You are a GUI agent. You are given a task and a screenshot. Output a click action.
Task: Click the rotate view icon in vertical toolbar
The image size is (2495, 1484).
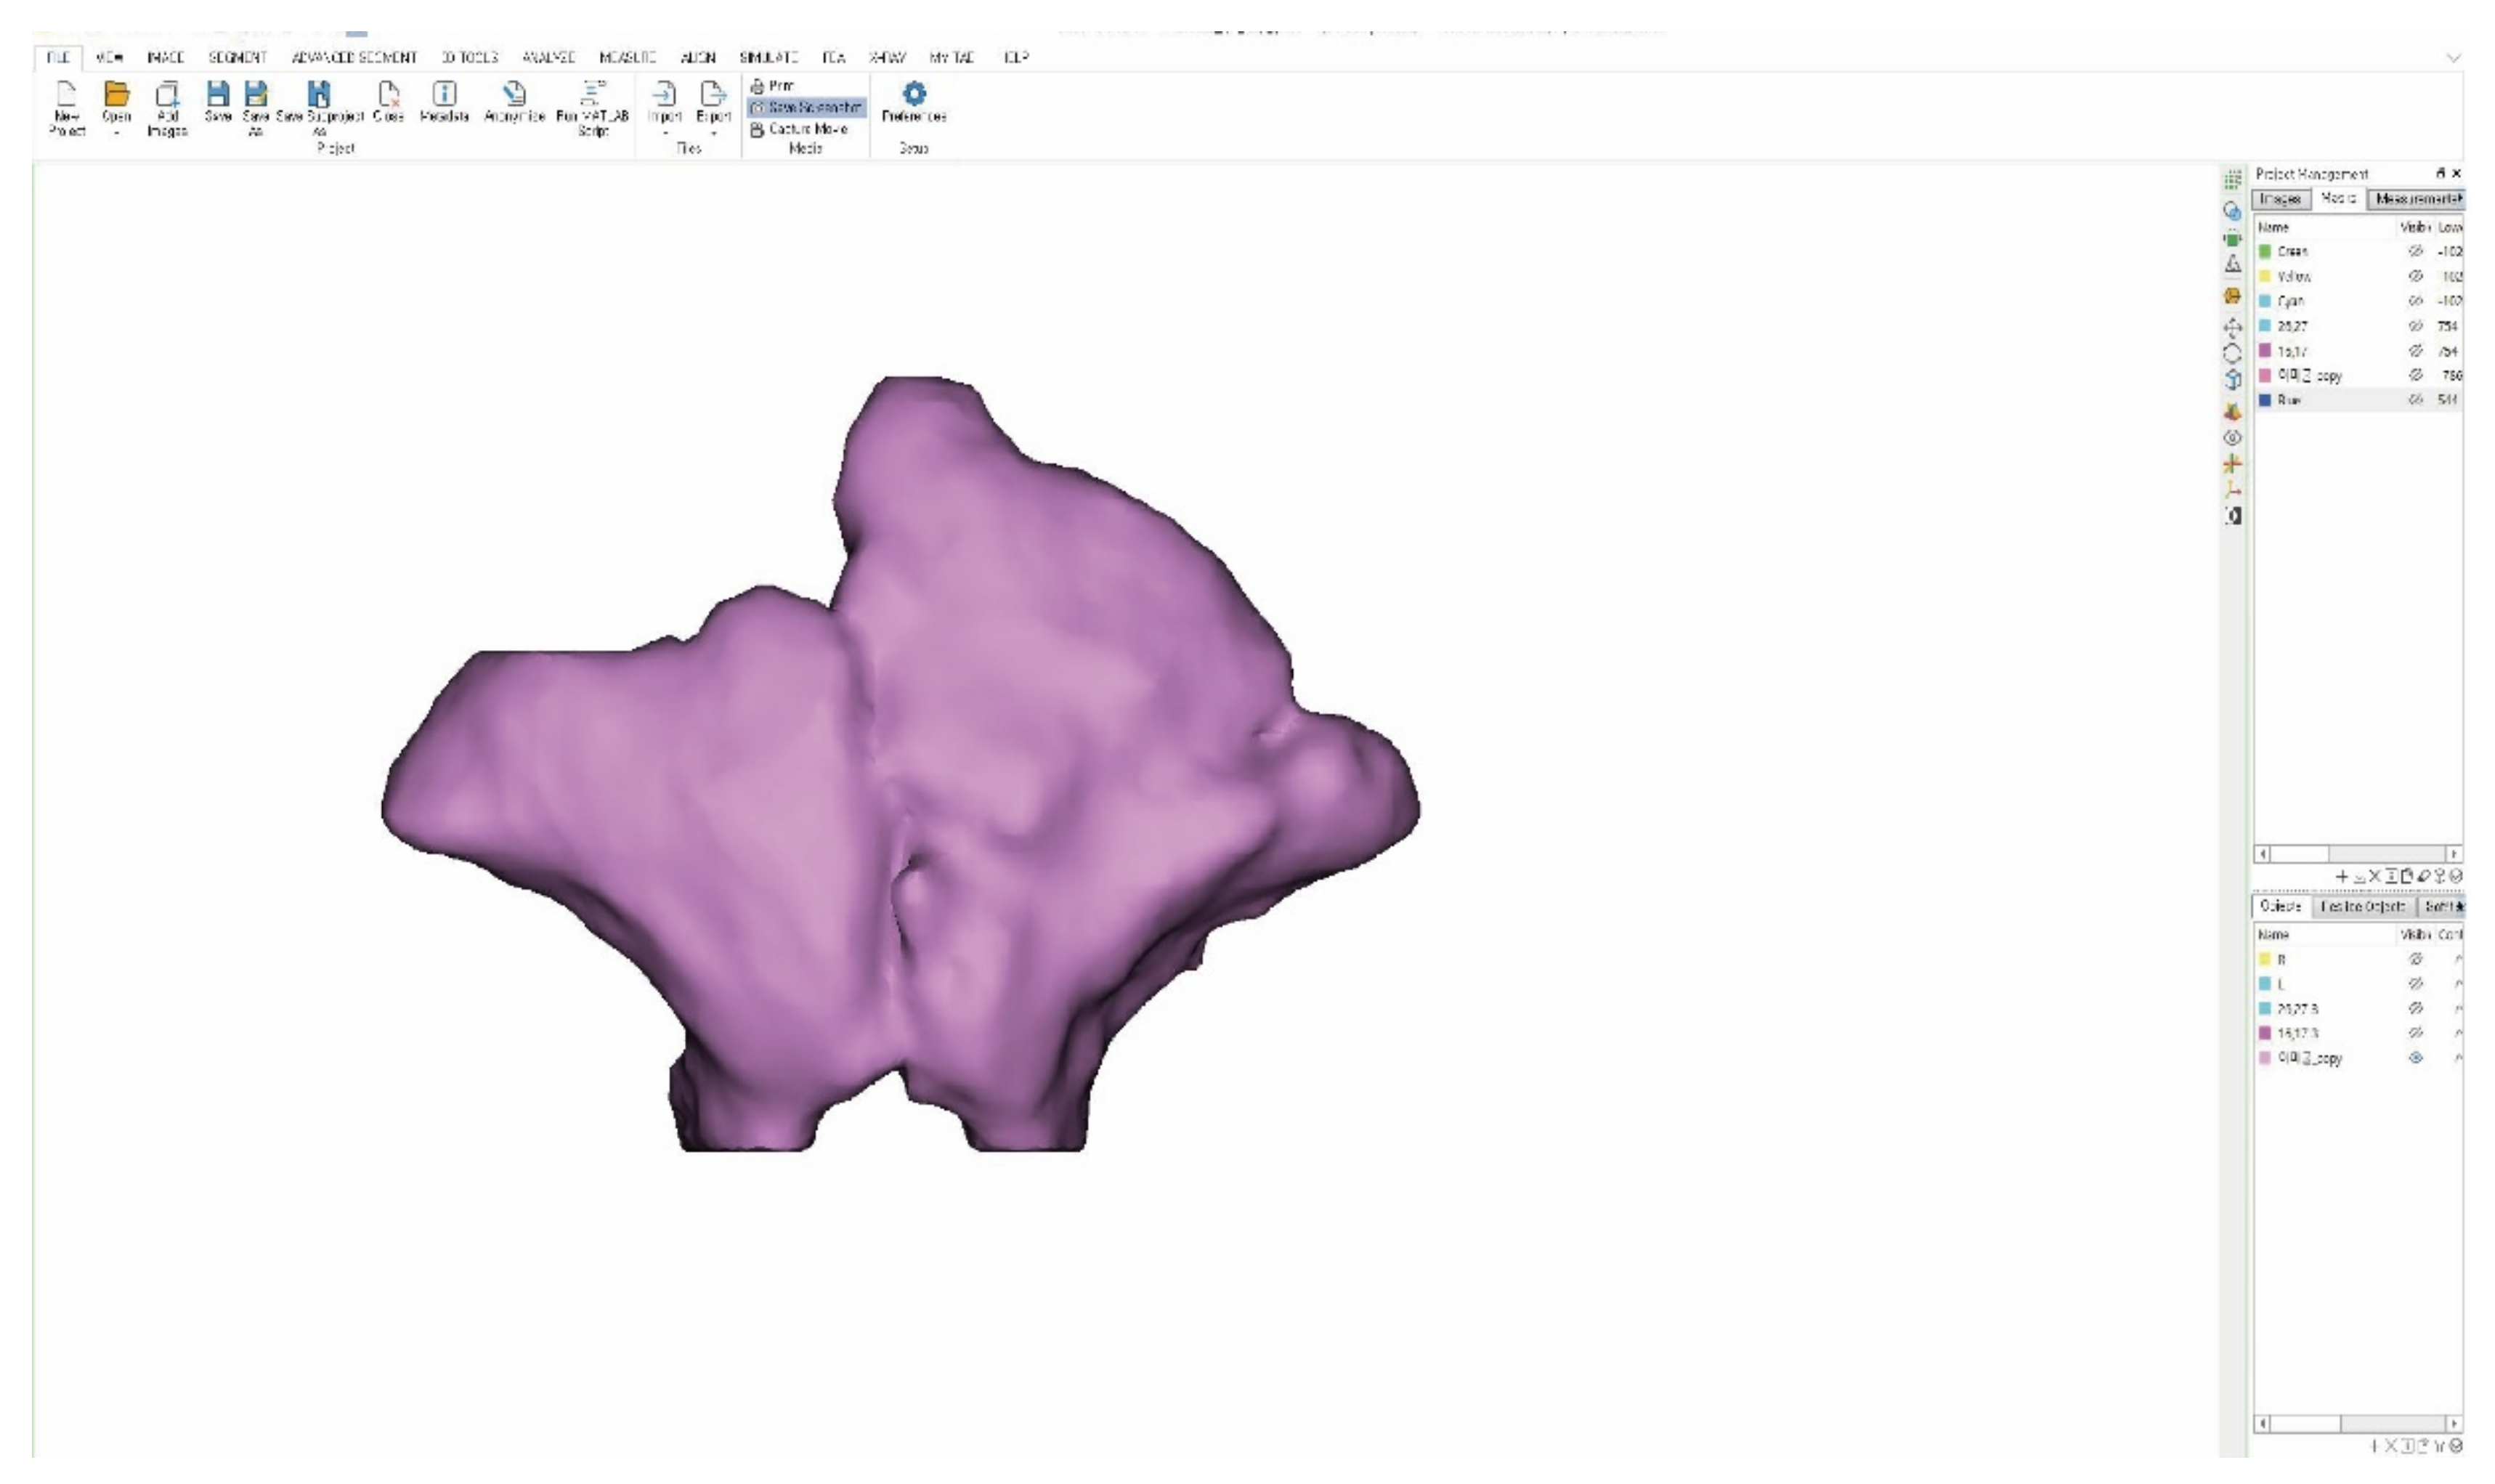pyautogui.click(x=2232, y=353)
